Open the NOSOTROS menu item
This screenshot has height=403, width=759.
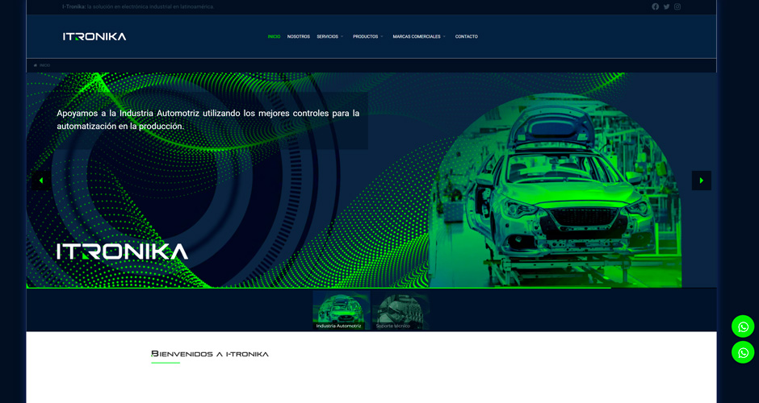(x=298, y=37)
